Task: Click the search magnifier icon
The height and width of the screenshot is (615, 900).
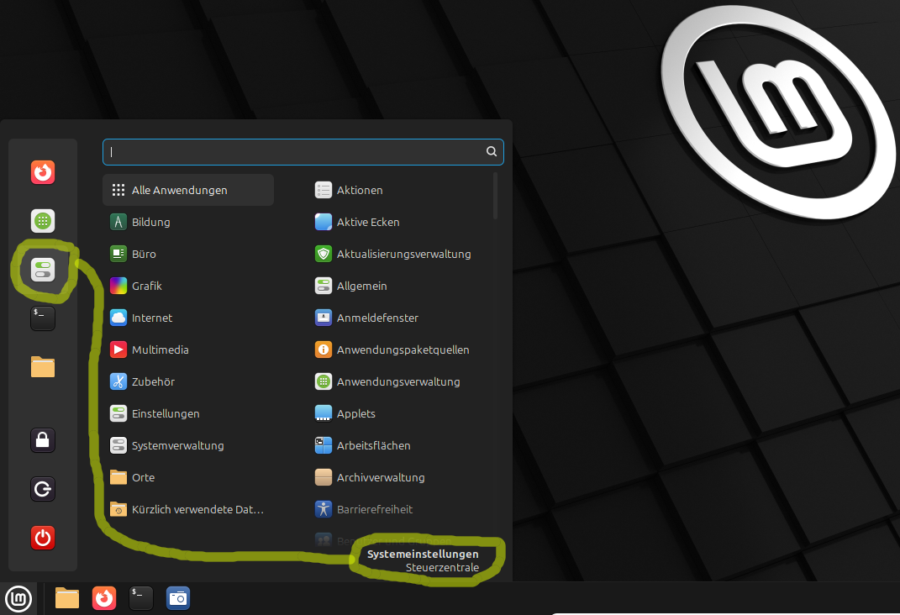Action: point(492,151)
